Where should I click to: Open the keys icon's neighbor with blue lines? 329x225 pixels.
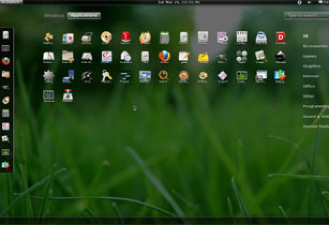pos(125,76)
